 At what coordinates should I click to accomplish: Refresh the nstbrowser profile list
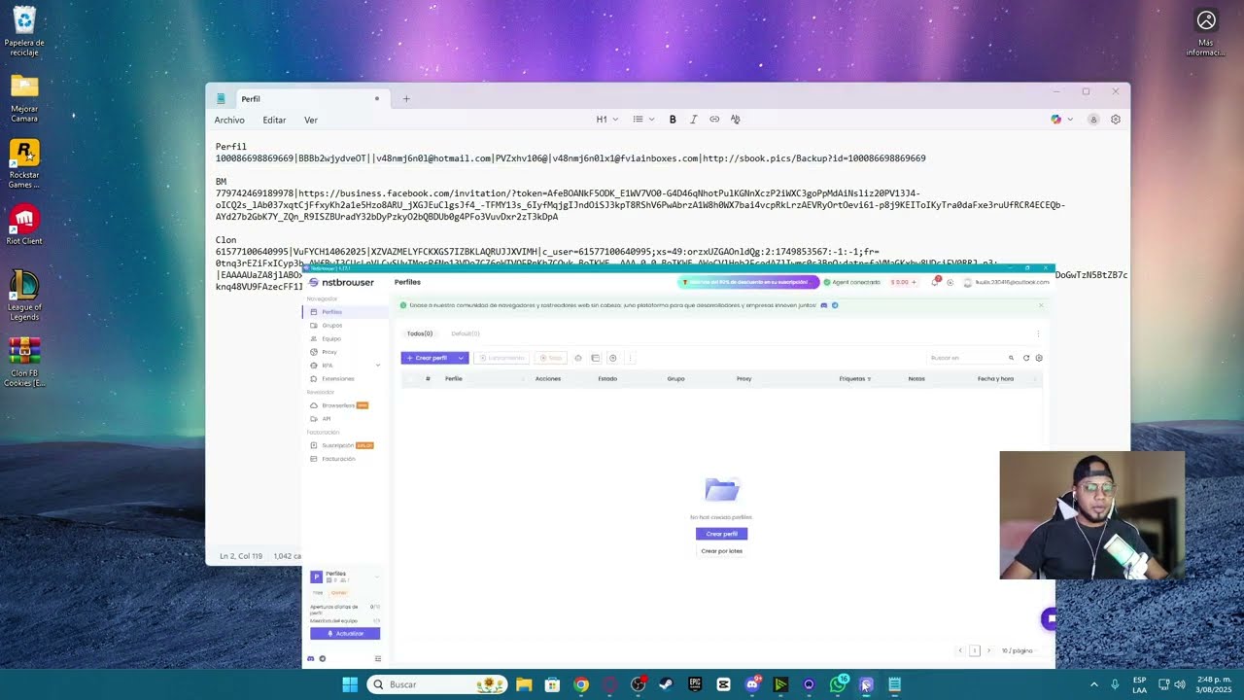(1025, 358)
